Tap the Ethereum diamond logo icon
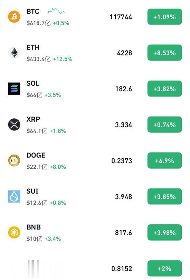 pos(14,53)
